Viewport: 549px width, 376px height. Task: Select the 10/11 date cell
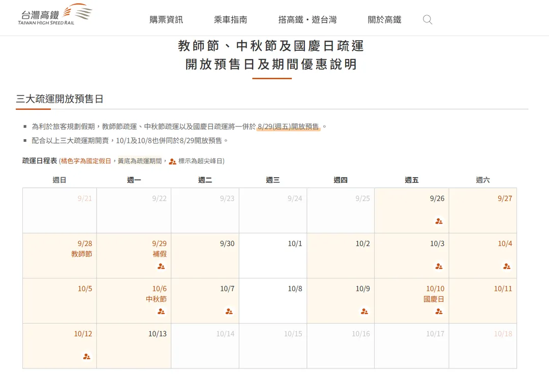[483, 301]
